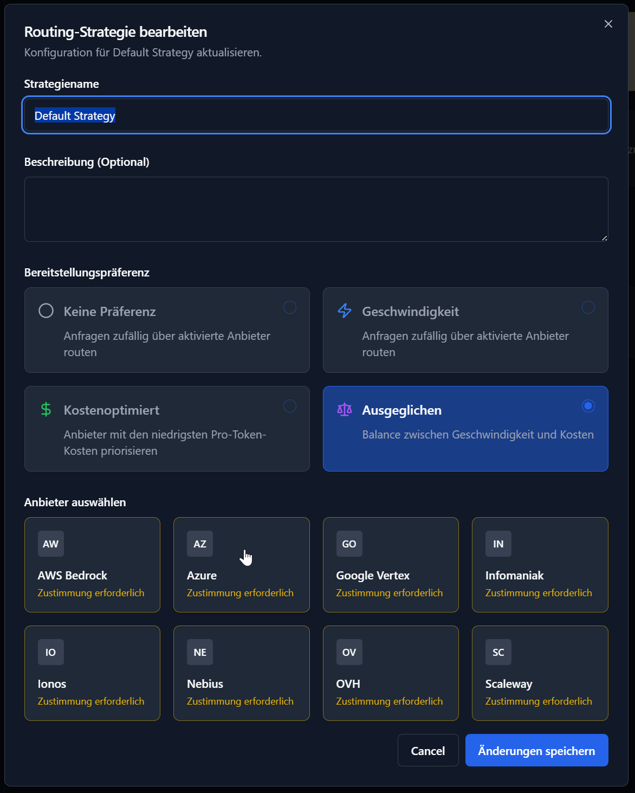
Task: Select the Geschwindigkeit radio button
Action: pyautogui.click(x=588, y=307)
